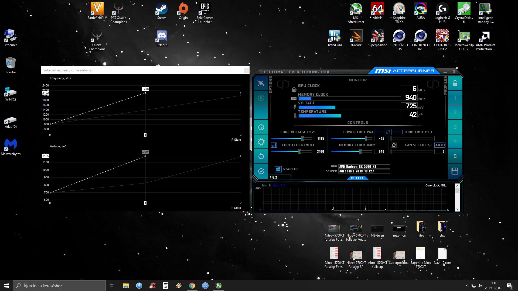Open Superposition benchmark shortcut
518x291 pixels.
[x=377, y=38]
